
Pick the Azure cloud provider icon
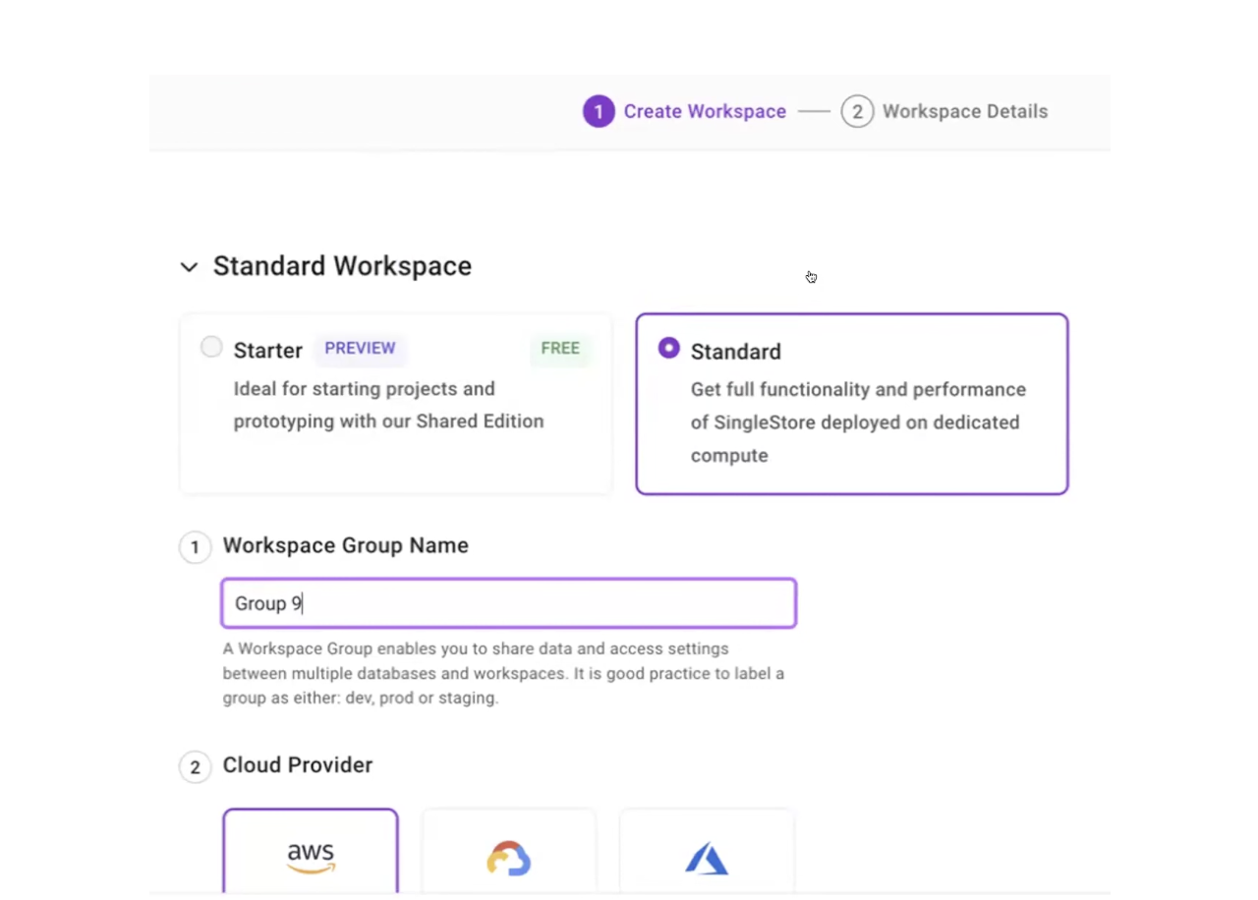pos(707,858)
